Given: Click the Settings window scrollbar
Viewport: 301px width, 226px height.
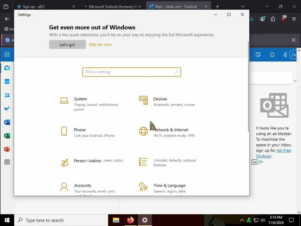Looking at the screenshot, I should (x=248, y=87).
